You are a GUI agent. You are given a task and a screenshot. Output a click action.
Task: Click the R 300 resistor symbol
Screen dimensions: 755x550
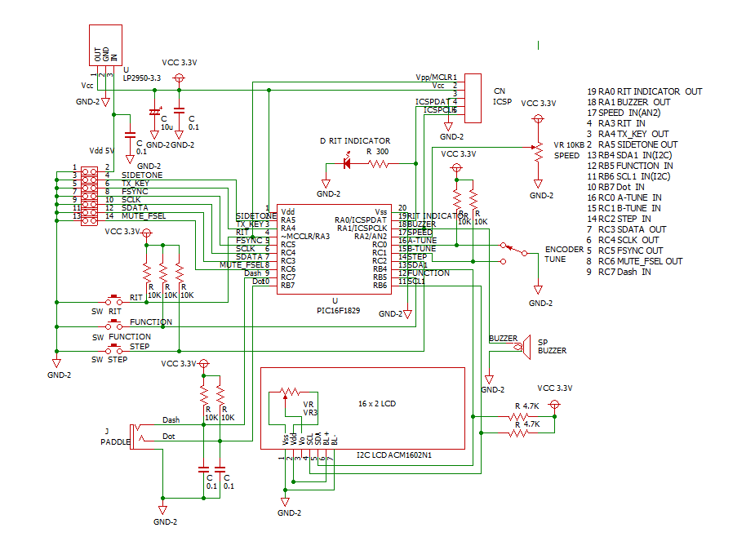tap(379, 164)
